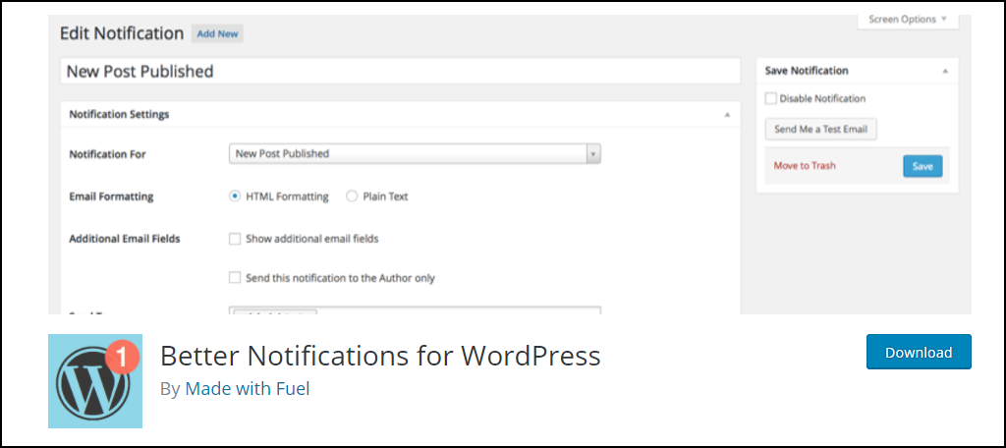This screenshot has height=448, width=1006.
Task: Check Send this notification to Author only
Action: [235, 278]
